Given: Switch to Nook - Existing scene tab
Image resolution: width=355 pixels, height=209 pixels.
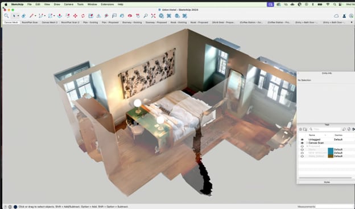Looking at the screenshot, I should pyautogui.click(x=179, y=22).
